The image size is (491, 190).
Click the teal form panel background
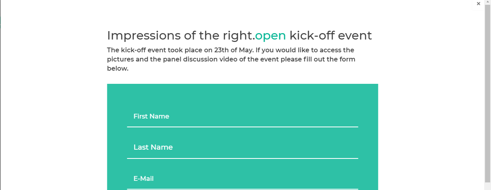point(242,96)
